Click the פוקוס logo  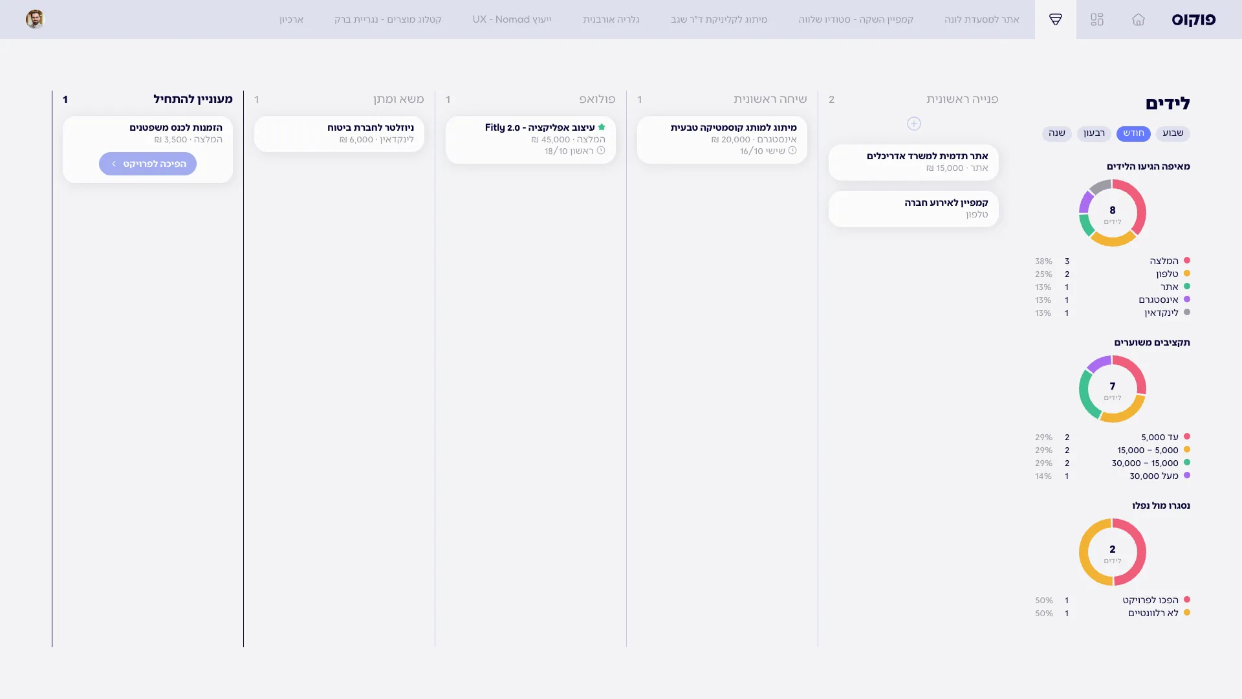pyautogui.click(x=1193, y=19)
